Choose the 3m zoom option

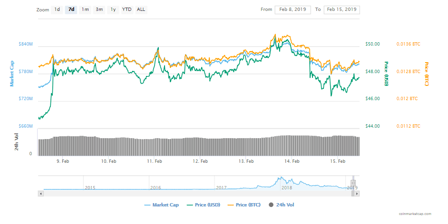coord(99,9)
